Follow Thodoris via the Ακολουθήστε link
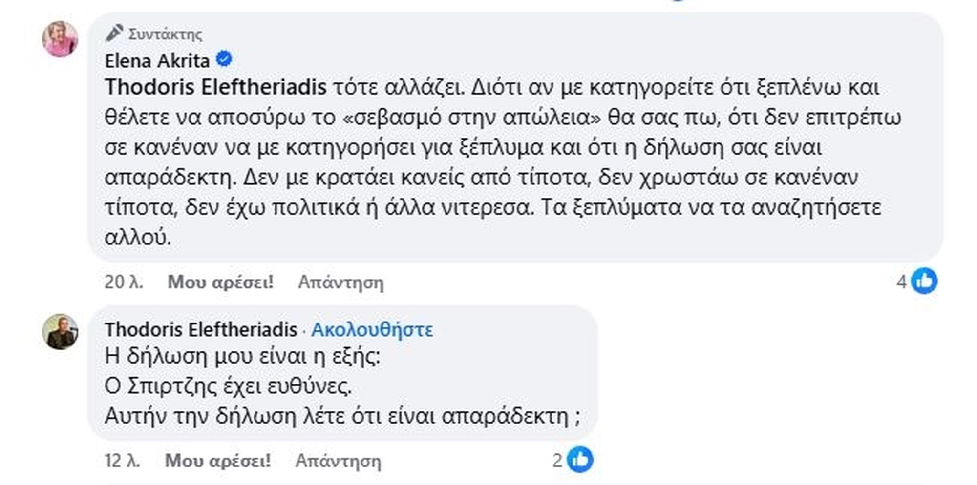The image size is (977, 485). coord(372,330)
